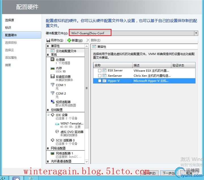Select the IDE devices icon

pyautogui.click(x=53, y=115)
